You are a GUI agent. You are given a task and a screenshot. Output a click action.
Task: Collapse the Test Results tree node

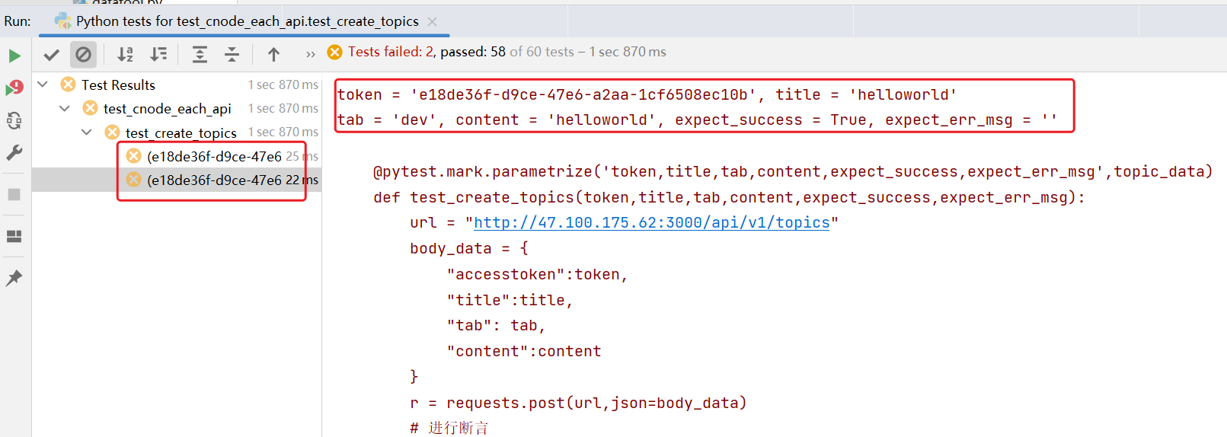pos(43,84)
